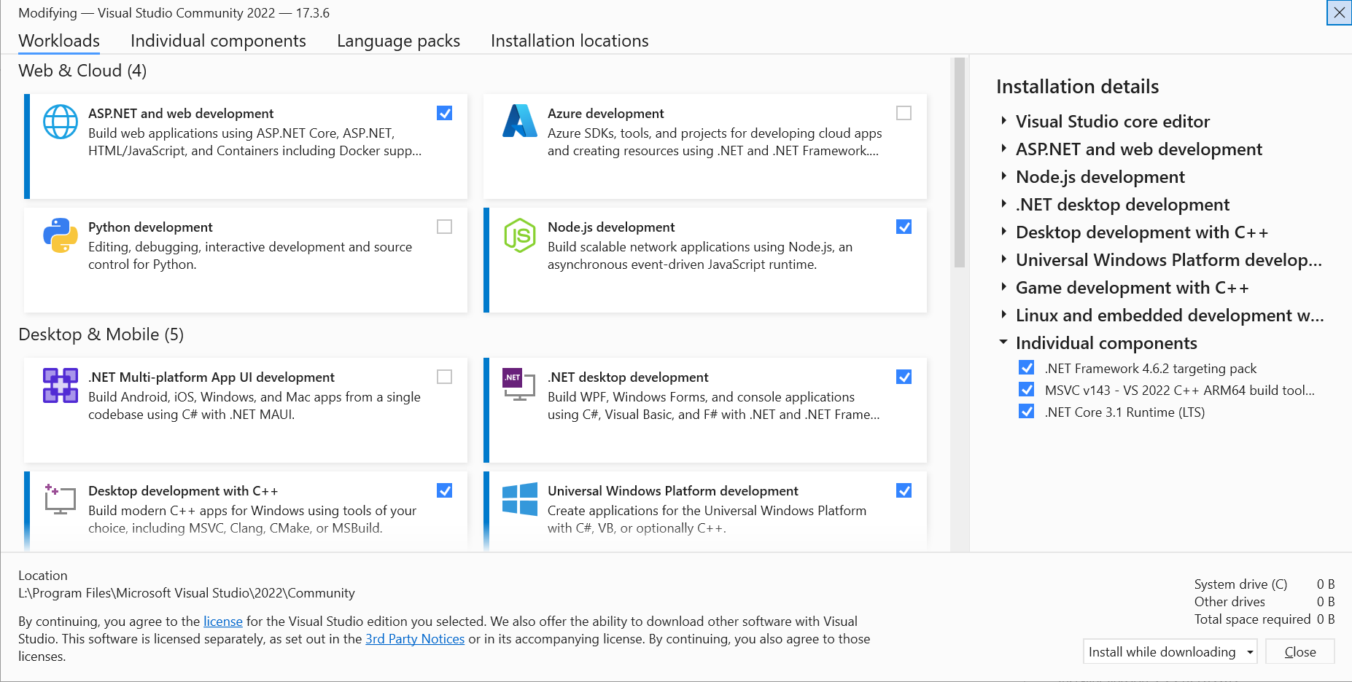Go to Installation locations tab
The height and width of the screenshot is (682, 1352).
pyautogui.click(x=570, y=41)
